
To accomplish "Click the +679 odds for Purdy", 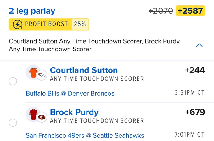I will point(195,112).
